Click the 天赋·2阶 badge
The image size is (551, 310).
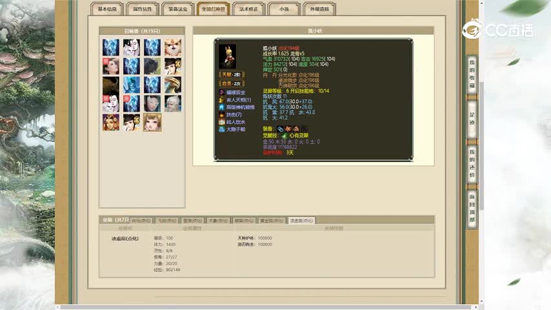click(x=232, y=75)
